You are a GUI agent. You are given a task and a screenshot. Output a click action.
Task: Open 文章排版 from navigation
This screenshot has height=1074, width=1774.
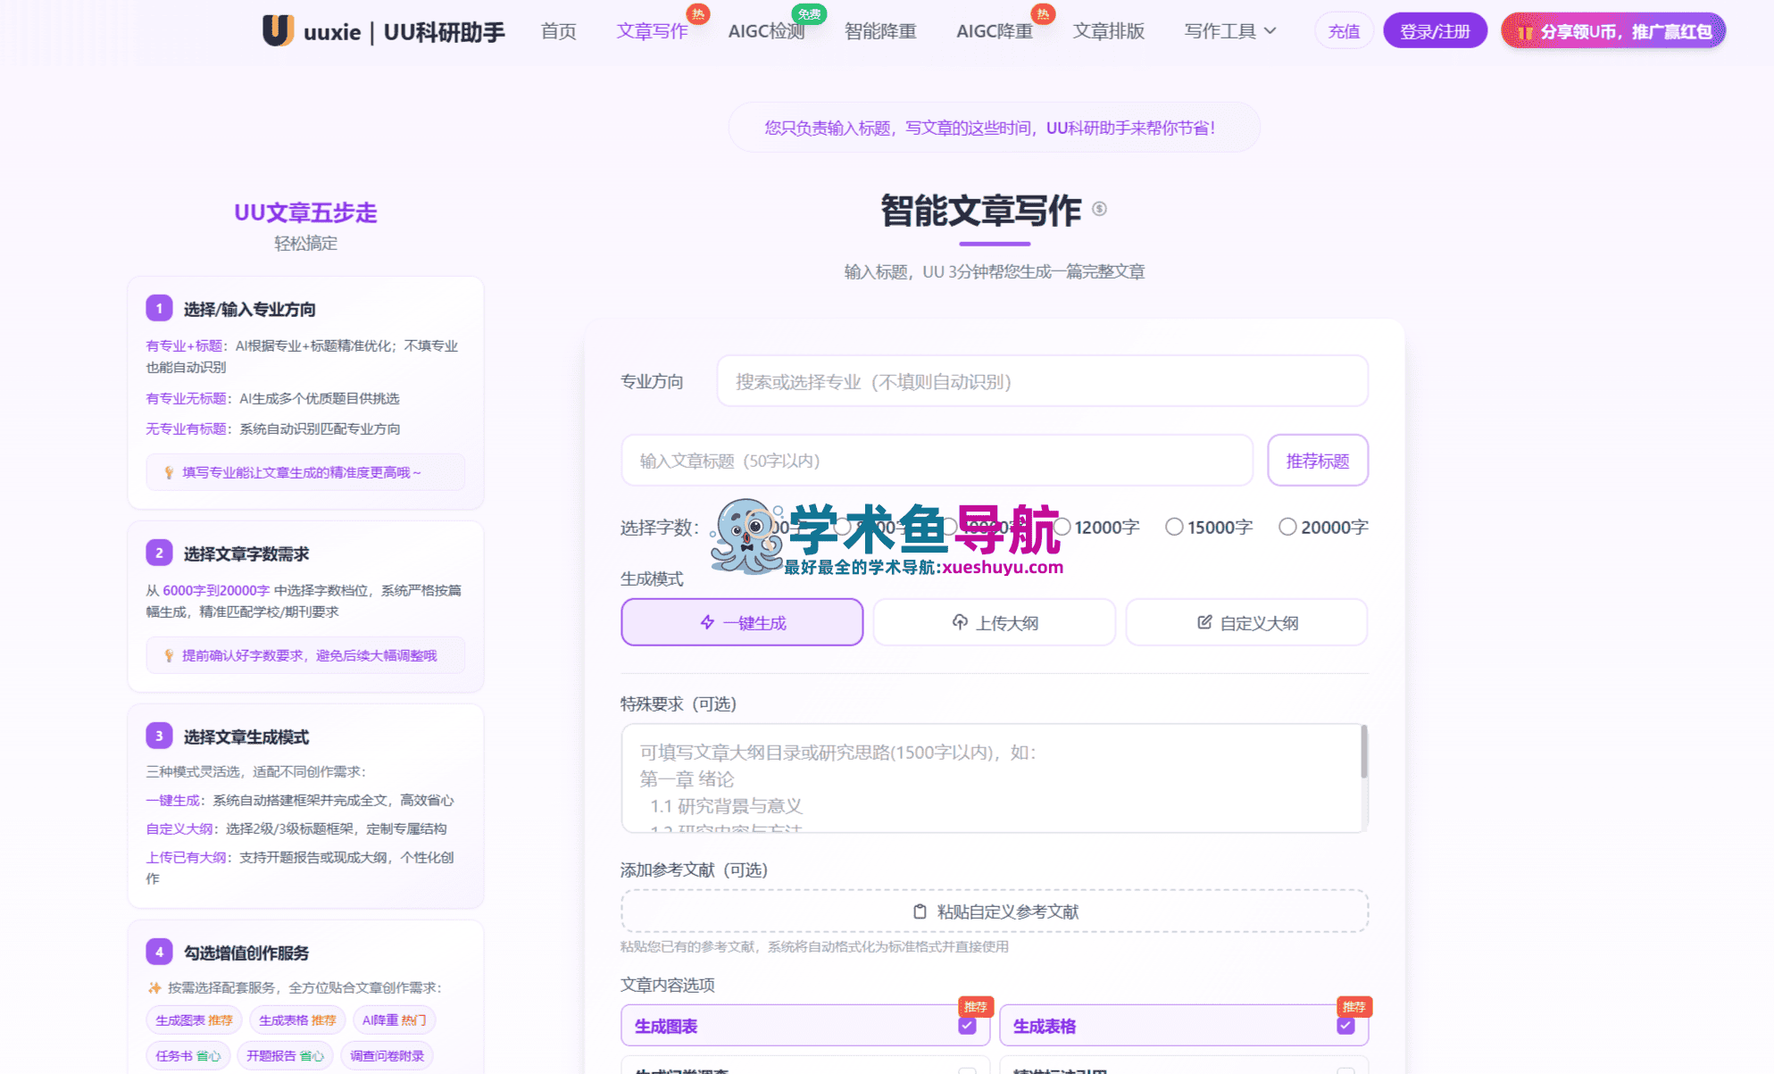tap(1109, 31)
